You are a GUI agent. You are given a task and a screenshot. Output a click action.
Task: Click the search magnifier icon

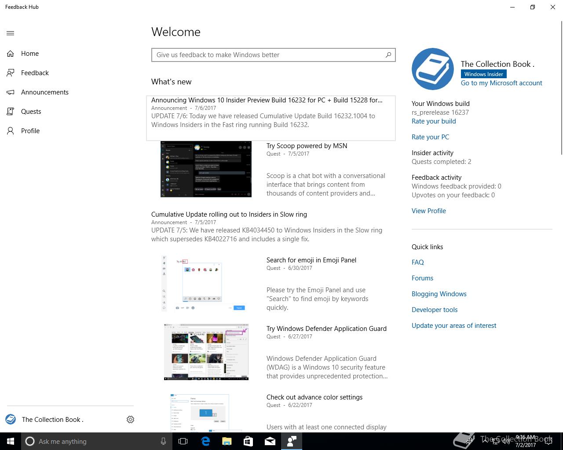click(x=388, y=55)
